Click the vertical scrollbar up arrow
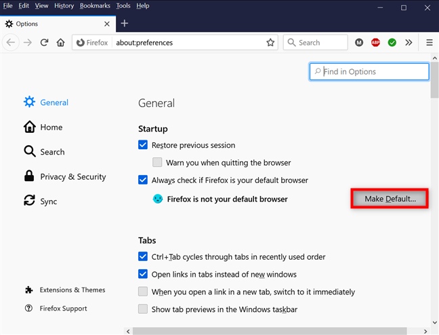The height and width of the screenshot is (335, 439). point(434,58)
